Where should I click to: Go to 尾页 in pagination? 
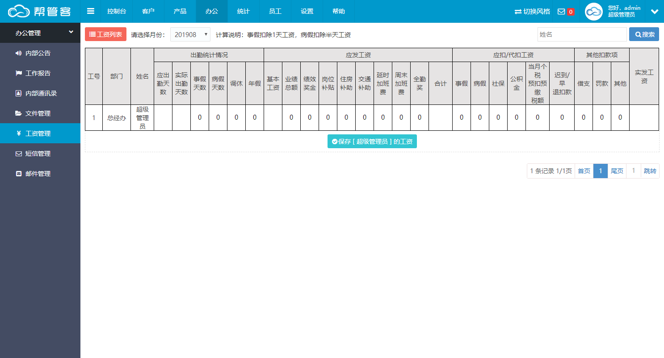617,171
